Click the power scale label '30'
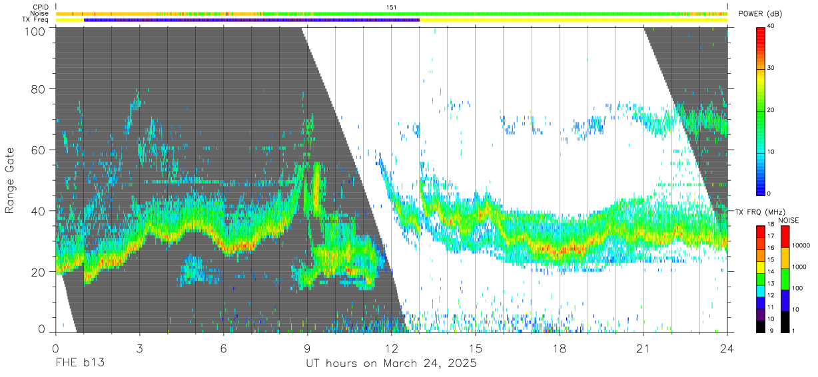Viewport: 818px width, 377px height. coord(772,68)
